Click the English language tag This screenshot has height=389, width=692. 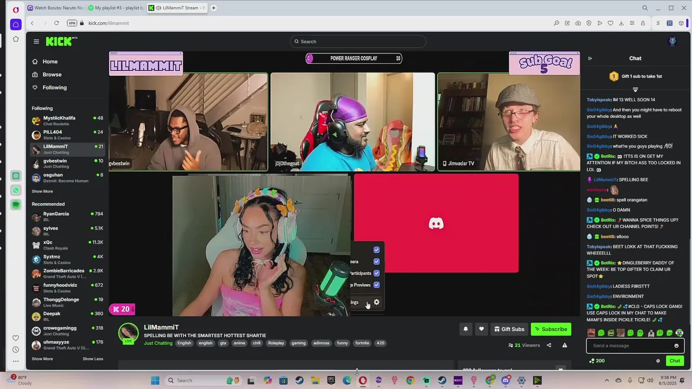(x=184, y=343)
